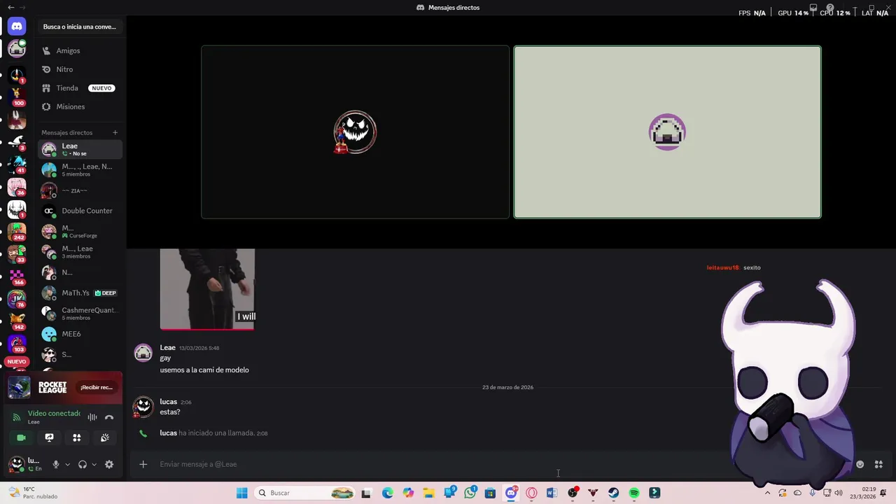Open the Double Counter conversation
Viewport: 896px width, 504px height.
pyautogui.click(x=80, y=211)
